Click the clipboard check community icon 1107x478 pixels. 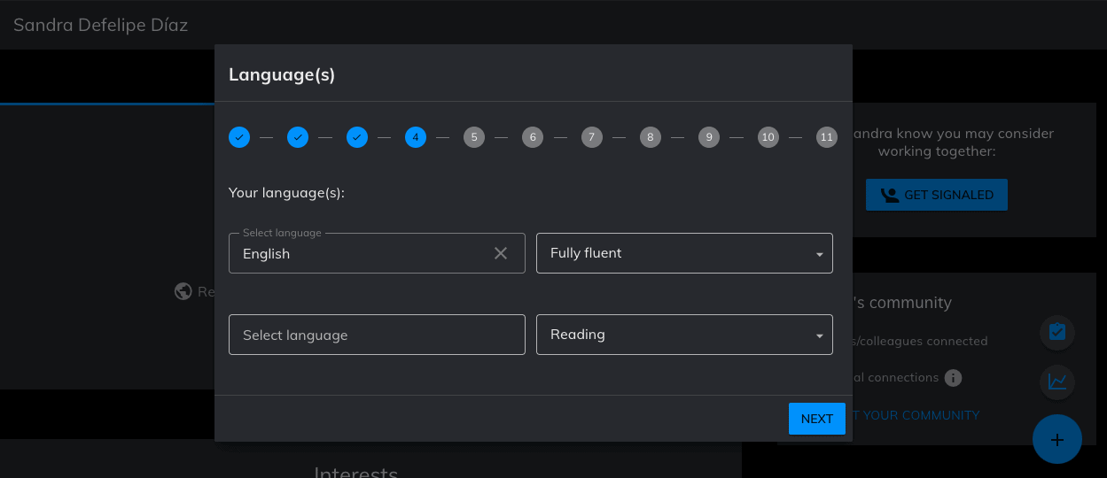coord(1057,332)
